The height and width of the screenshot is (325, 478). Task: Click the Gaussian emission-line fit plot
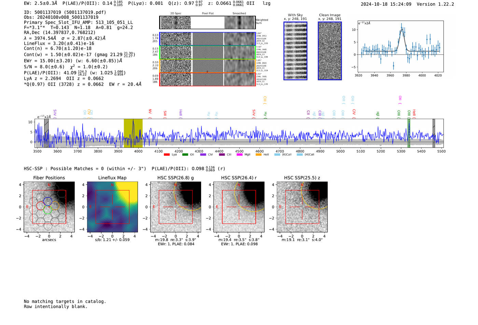pos(401,46)
